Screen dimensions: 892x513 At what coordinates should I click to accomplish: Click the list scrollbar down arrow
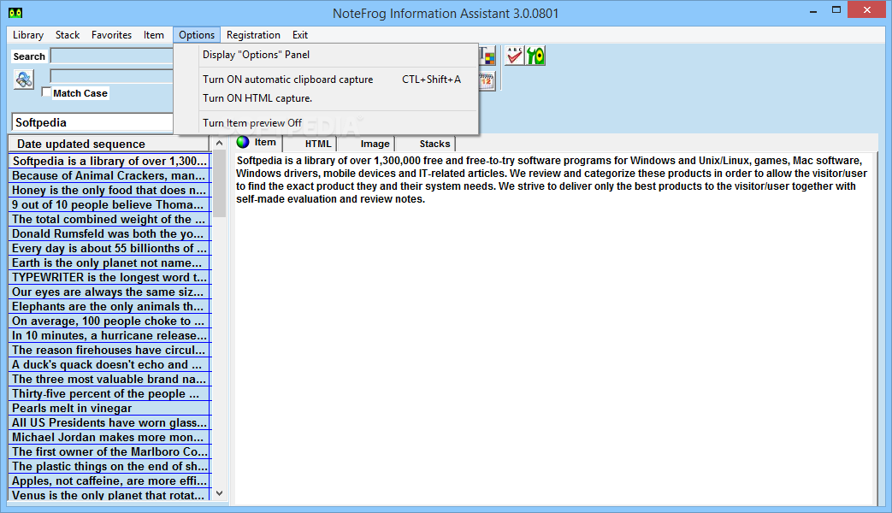pyautogui.click(x=219, y=493)
